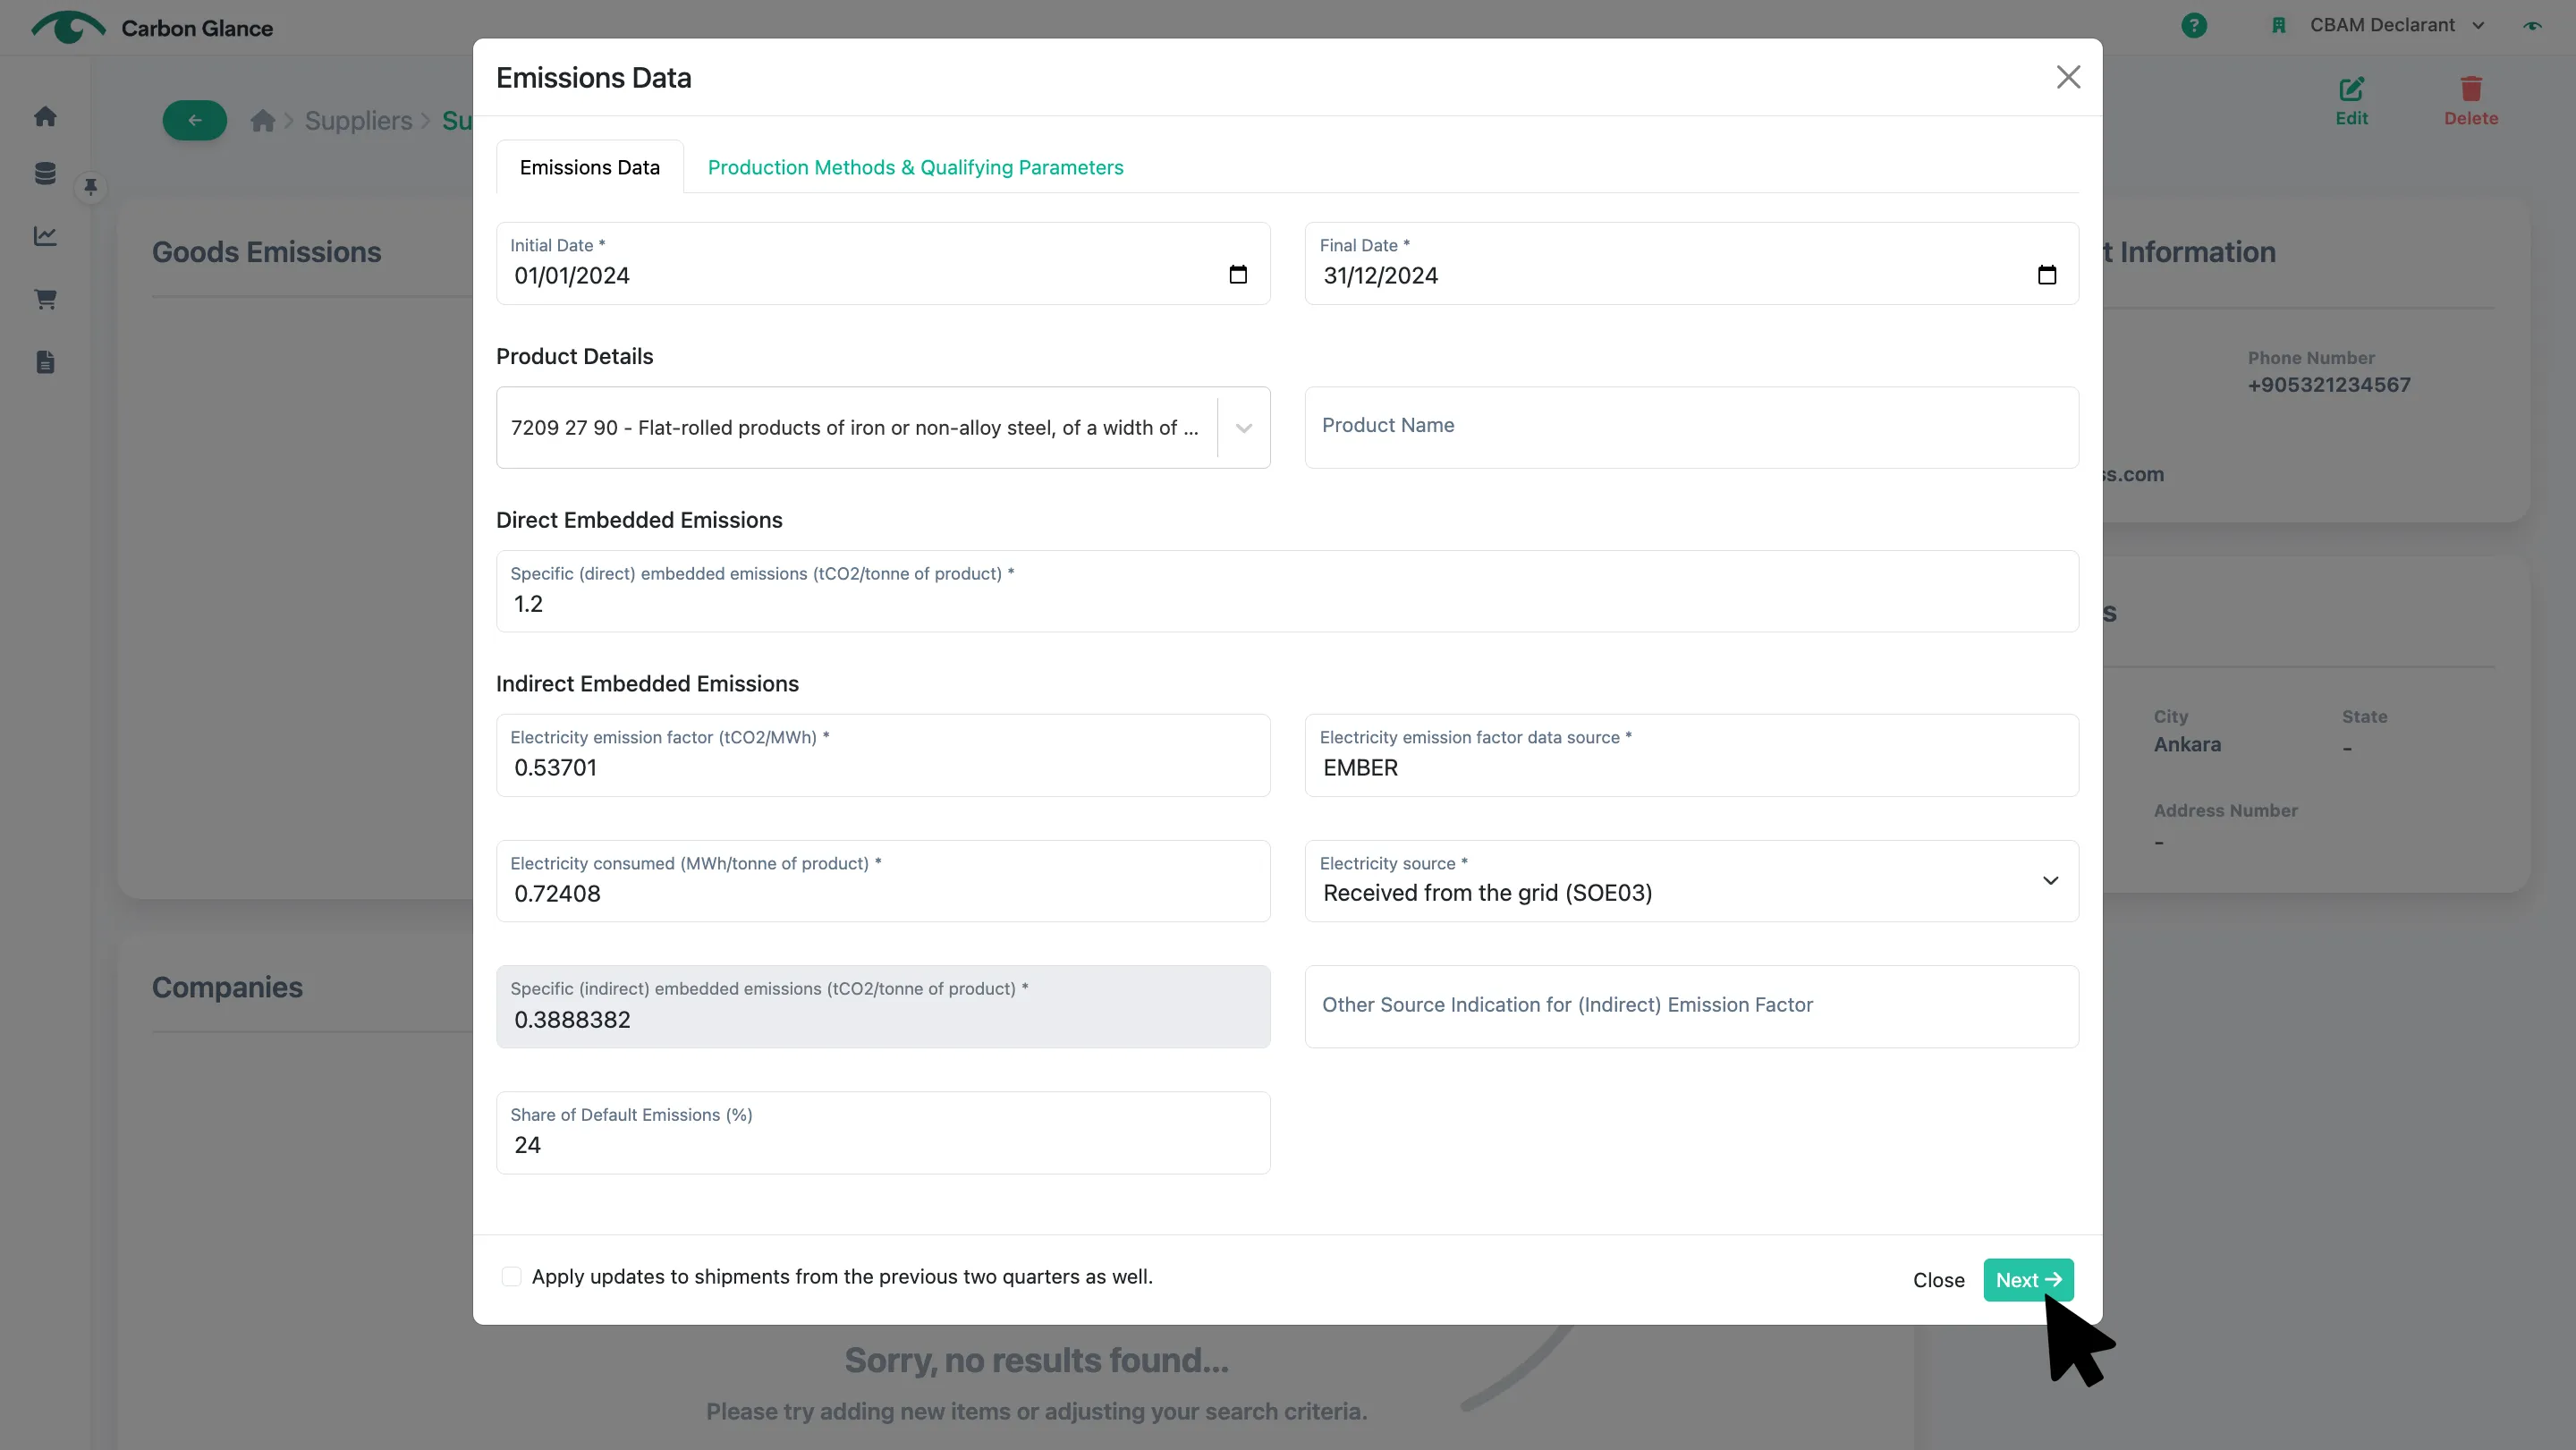Toggle the sidebar pin icon
The width and height of the screenshot is (2576, 1450).
(90, 187)
